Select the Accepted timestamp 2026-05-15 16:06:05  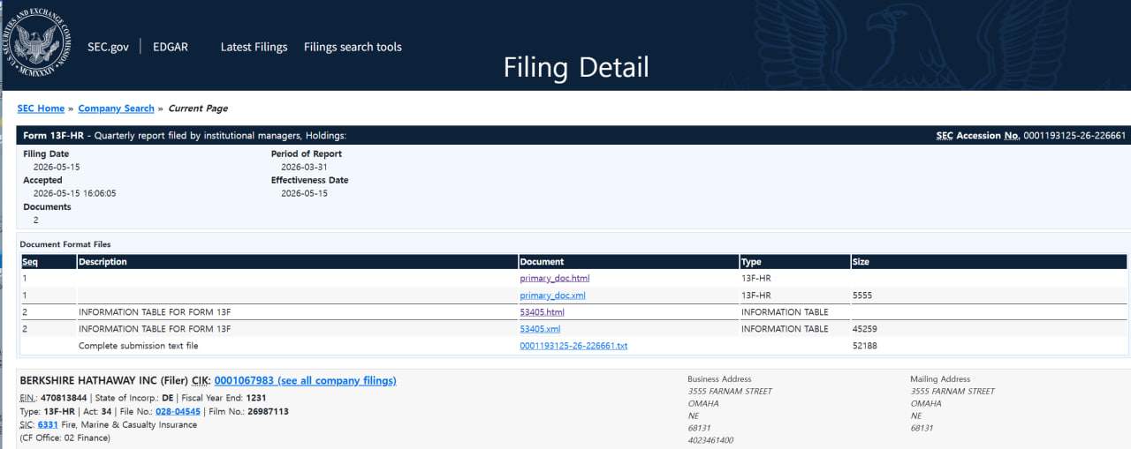point(75,193)
